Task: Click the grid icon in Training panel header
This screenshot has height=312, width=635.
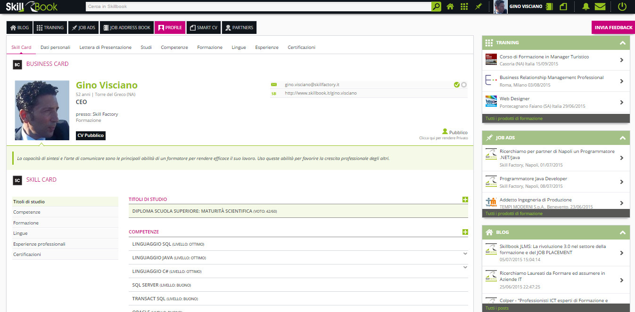Action: pos(489,42)
